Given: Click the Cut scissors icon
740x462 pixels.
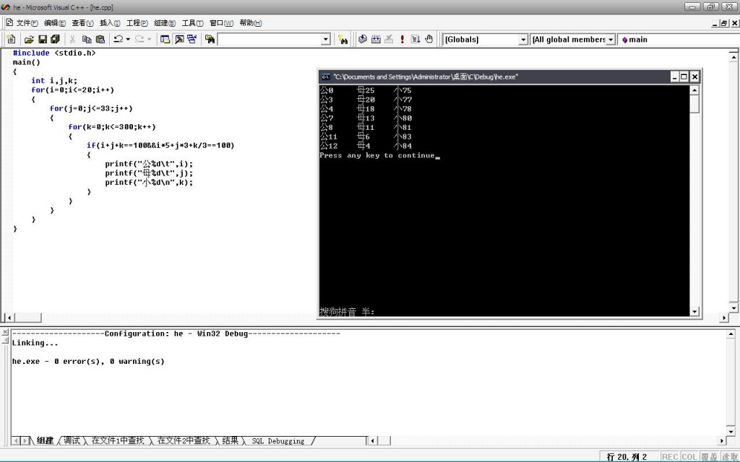Looking at the screenshot, I should coord(73,40).
